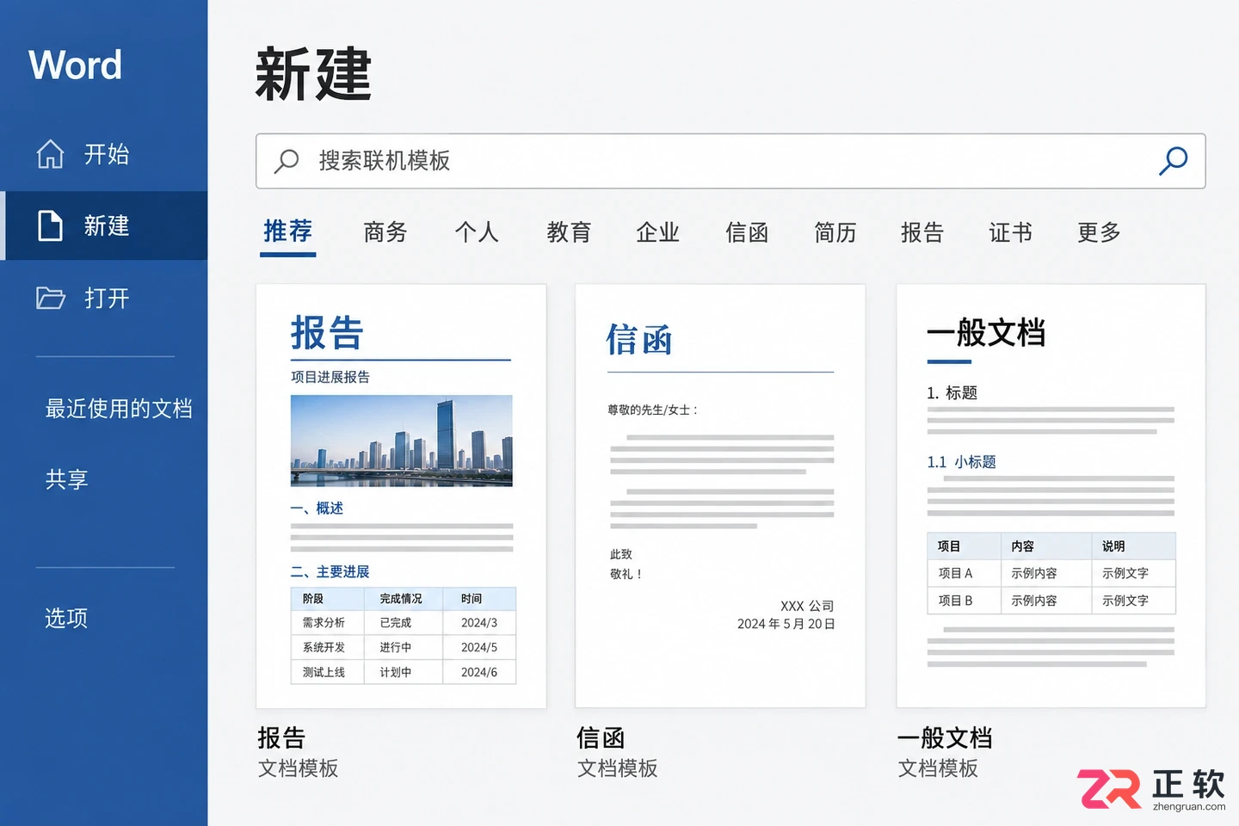Switch to the 教育 tab
This screenshot has height=826, width=1239.
(x=569, y=232)
